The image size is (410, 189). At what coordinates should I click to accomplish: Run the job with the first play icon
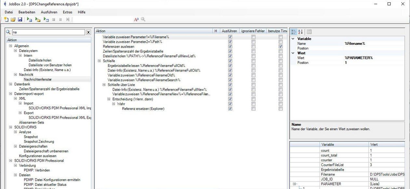(29, 20)
